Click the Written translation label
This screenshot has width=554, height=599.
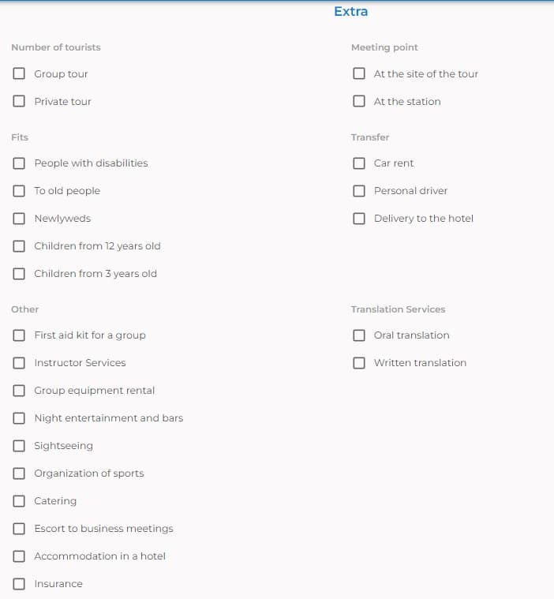point(420,363)
